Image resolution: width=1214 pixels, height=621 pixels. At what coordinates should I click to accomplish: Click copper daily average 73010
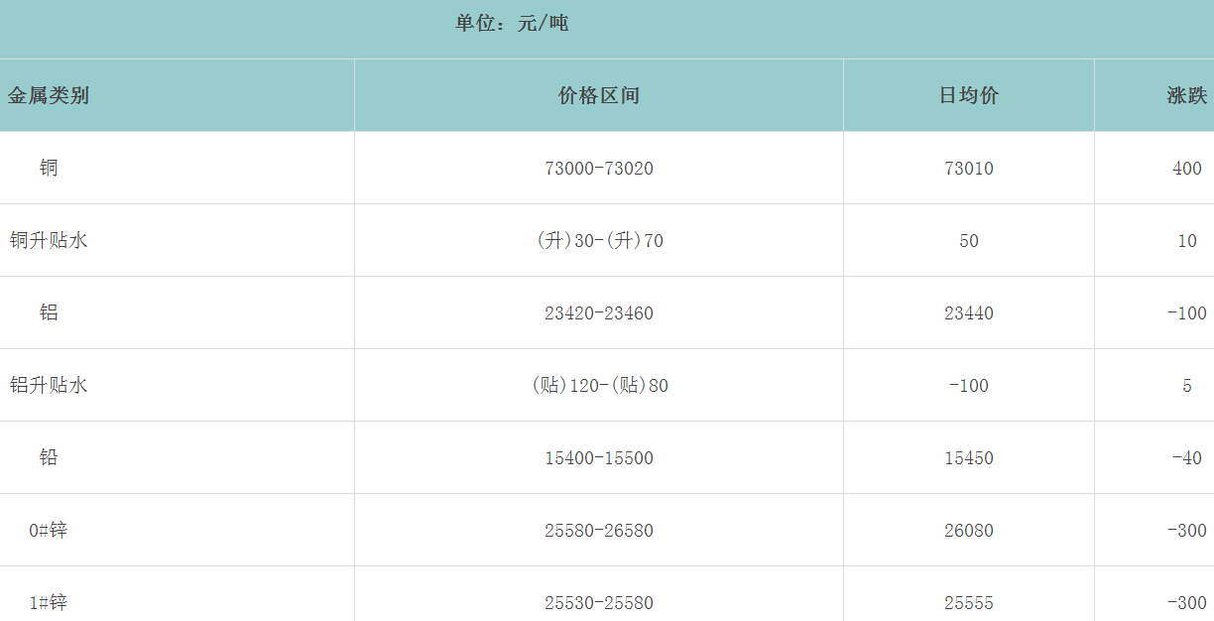[x=969, y=169]
